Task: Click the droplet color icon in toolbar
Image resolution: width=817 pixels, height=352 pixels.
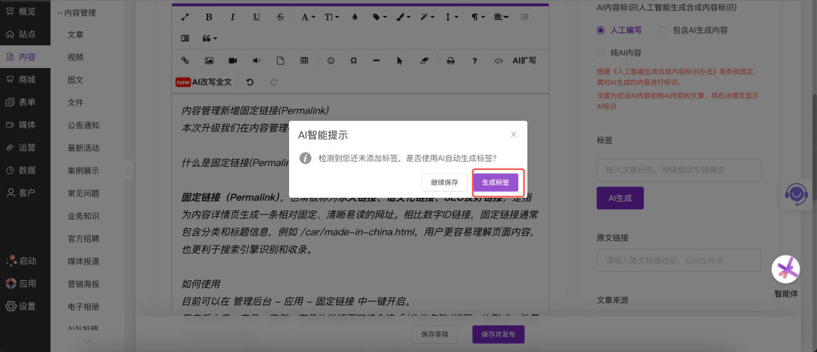Action: [x=355, y=17]
